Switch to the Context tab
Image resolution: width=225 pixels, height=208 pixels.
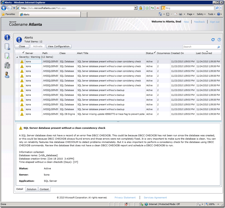(x=44, y=189)
